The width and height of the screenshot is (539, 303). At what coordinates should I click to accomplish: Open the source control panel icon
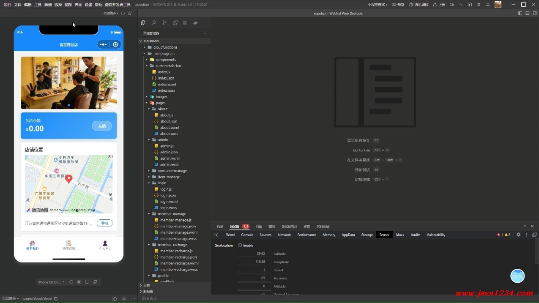164,23
